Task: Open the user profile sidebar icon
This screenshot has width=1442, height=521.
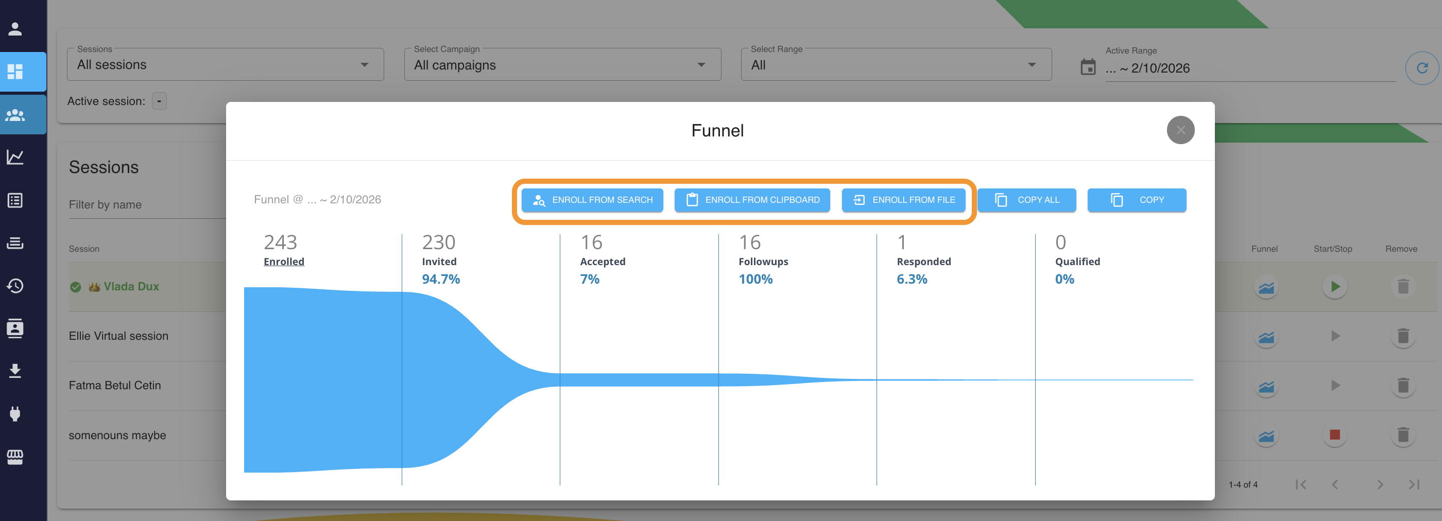Action: pos(15,28)
